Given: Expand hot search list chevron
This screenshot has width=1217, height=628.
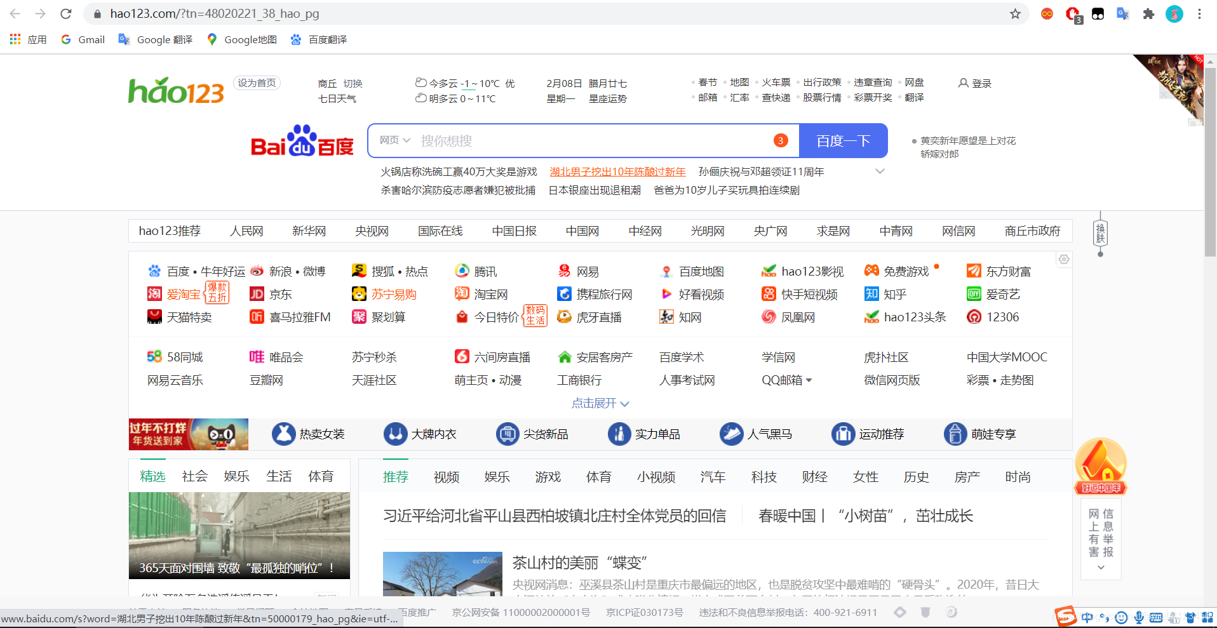Looking at the screenshot, I should pyautogui.click(x=880, y=171).
